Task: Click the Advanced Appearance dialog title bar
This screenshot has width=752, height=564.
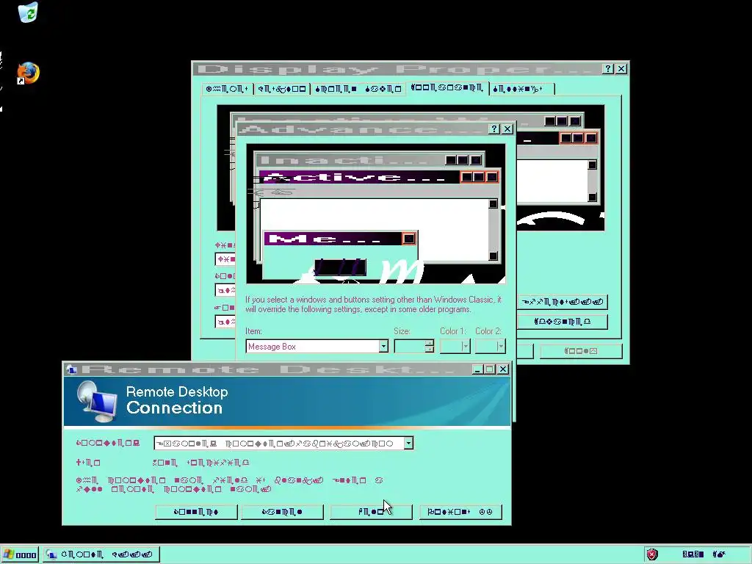Action: click(362, 129)
